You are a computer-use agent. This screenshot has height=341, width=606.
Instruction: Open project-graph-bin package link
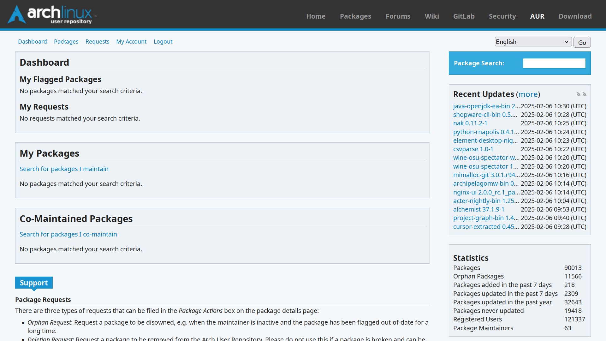pyautogui.click(x=486, y=218)
